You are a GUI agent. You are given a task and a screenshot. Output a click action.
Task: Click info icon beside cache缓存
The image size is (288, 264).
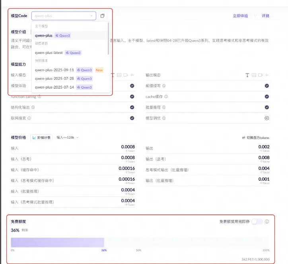click(x=166, y=96)
